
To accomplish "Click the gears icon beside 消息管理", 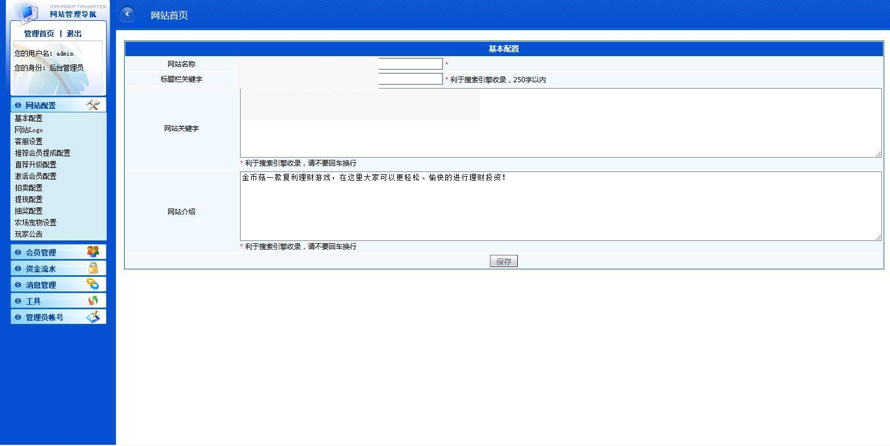I will point(93,284).
